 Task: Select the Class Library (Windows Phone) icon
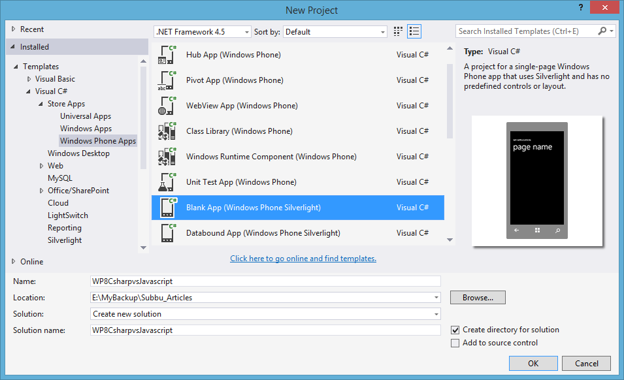pos(167,131)
